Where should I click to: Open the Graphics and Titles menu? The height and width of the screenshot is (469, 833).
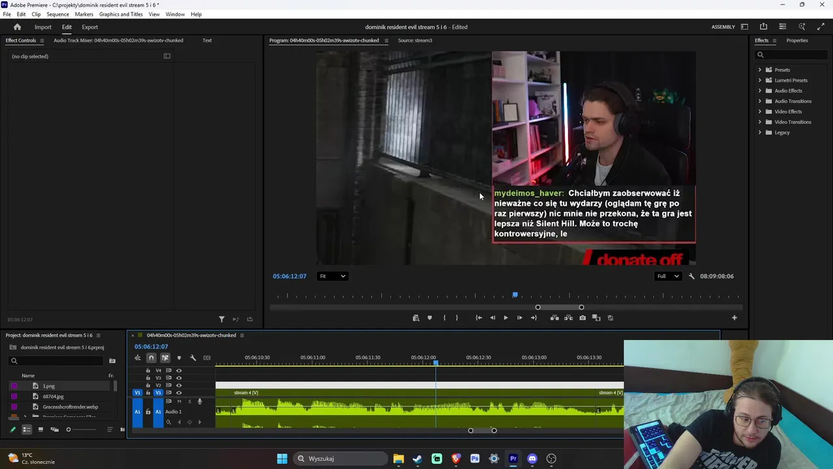click(x=121, y=14)
